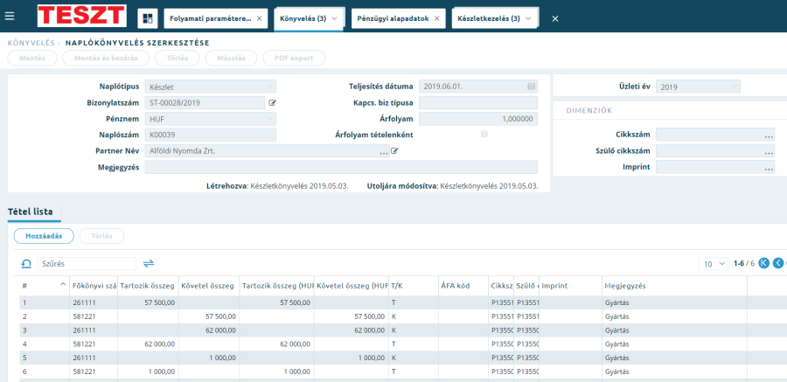The height and width of the screenshot is (382, 787).
Task: Click the column swap arrows icon
Action: pos(149,263)
